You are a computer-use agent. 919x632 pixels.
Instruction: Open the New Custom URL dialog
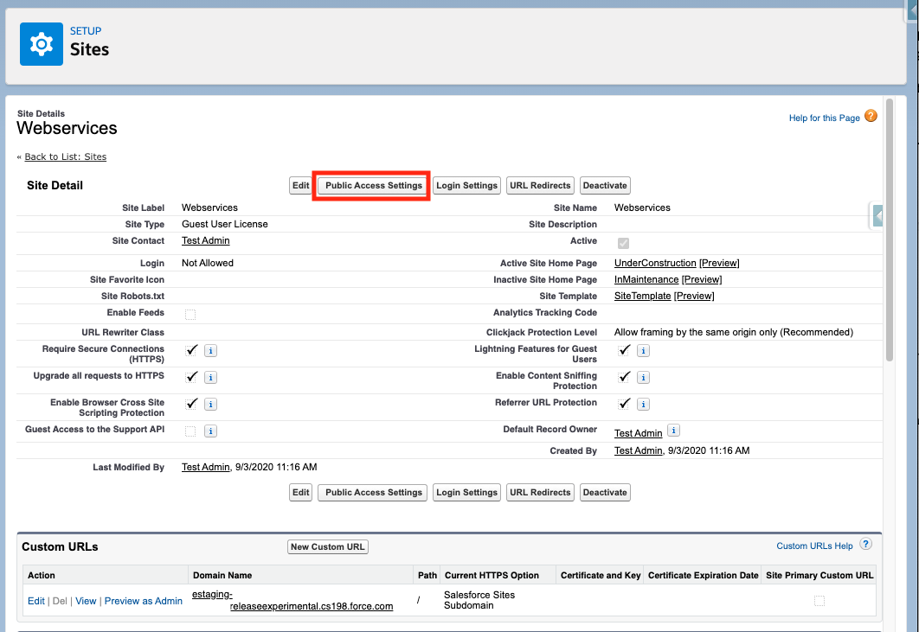coord(327,546)
